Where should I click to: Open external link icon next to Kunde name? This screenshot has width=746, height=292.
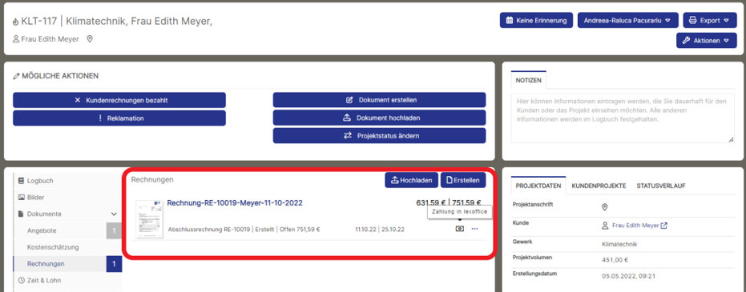click(664, 226)
